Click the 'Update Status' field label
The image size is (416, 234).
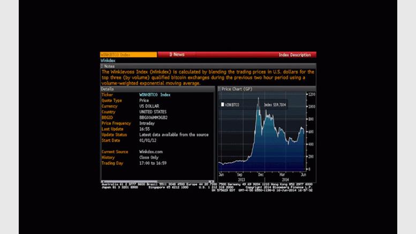[114, 135]
